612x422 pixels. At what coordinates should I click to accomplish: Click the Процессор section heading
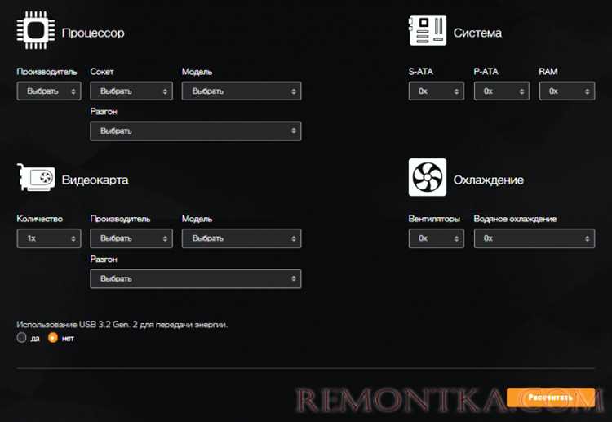pyautogui.click(x=93, y=33)
